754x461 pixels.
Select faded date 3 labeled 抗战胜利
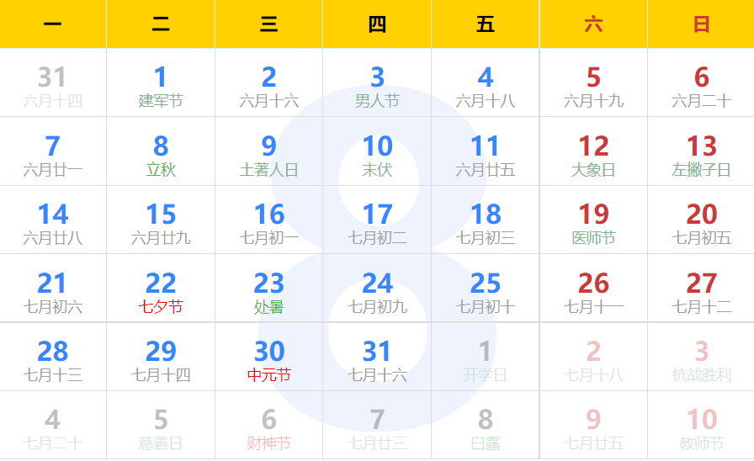coord(701,357)
